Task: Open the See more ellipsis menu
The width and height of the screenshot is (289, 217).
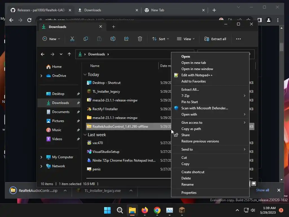Action: pos(238,39)
